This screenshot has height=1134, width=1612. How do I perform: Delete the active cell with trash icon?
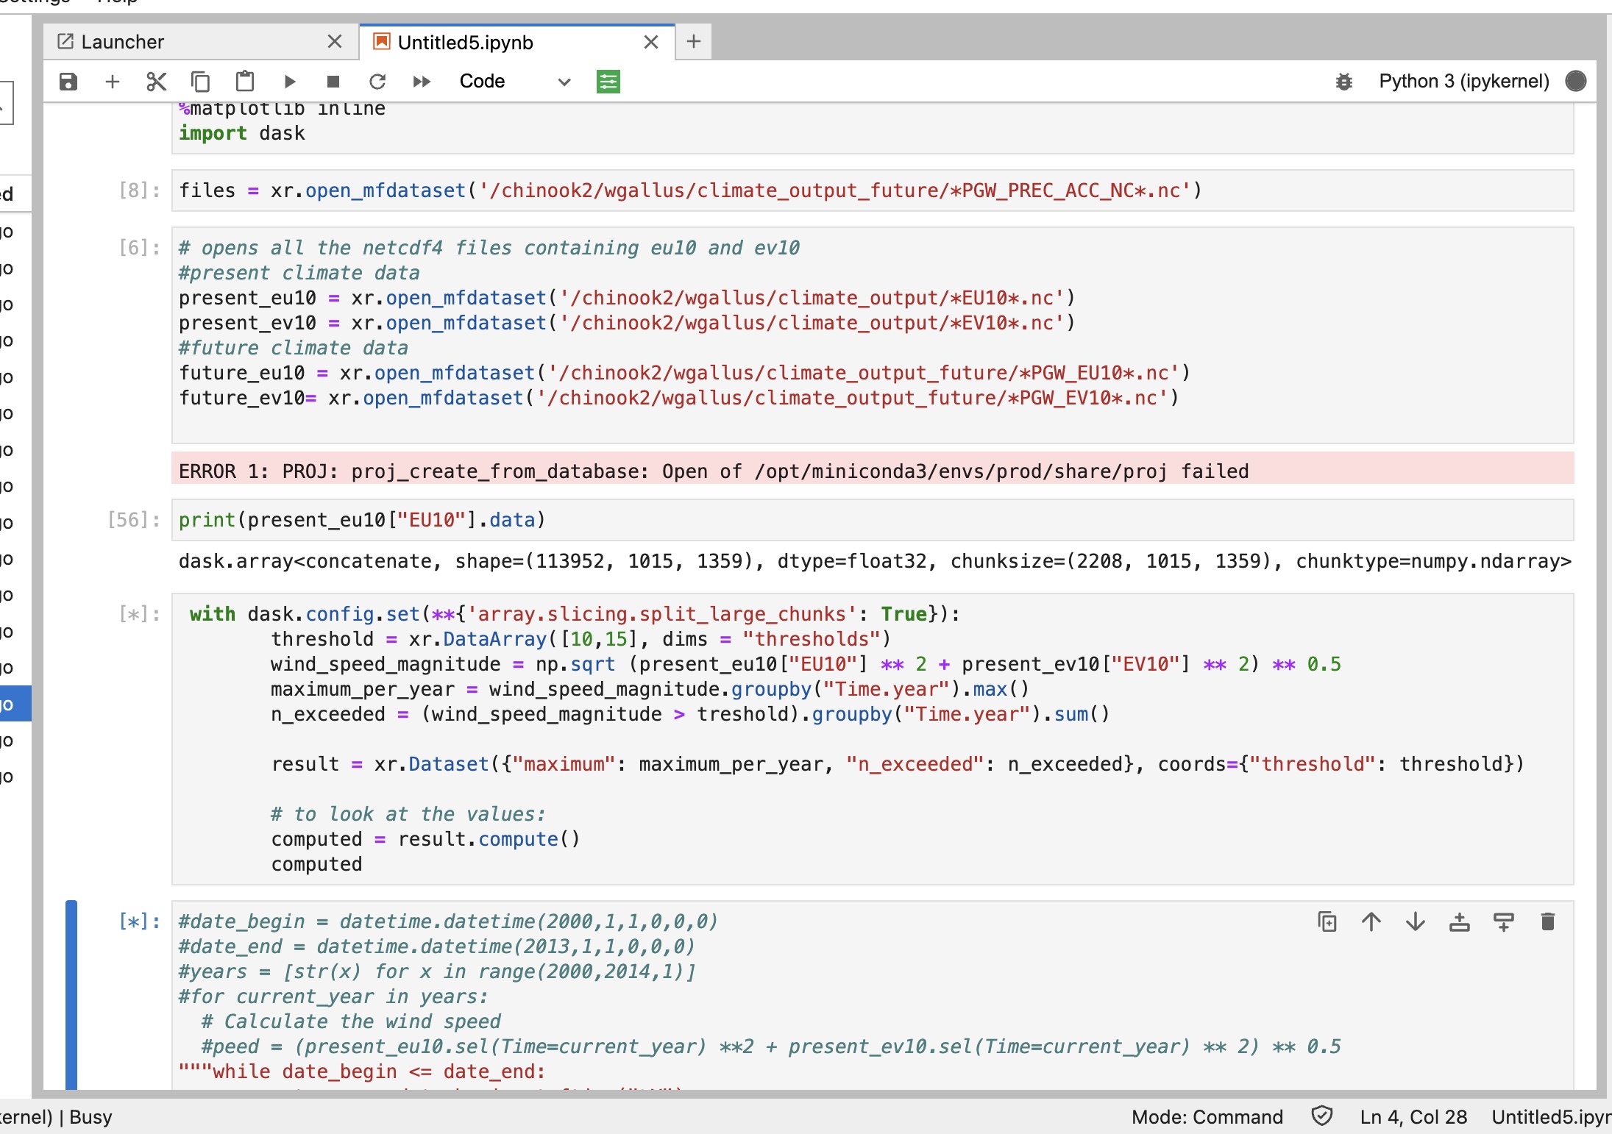click(1548, 921)
